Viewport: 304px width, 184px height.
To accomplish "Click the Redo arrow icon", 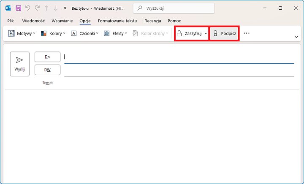I will click(x=37, y=8).
